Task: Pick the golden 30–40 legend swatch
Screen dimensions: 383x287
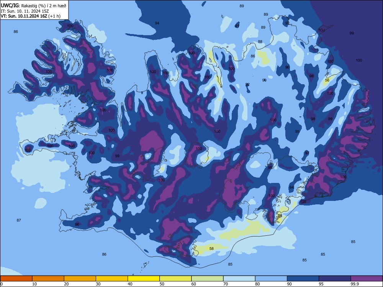Action: 112,279
